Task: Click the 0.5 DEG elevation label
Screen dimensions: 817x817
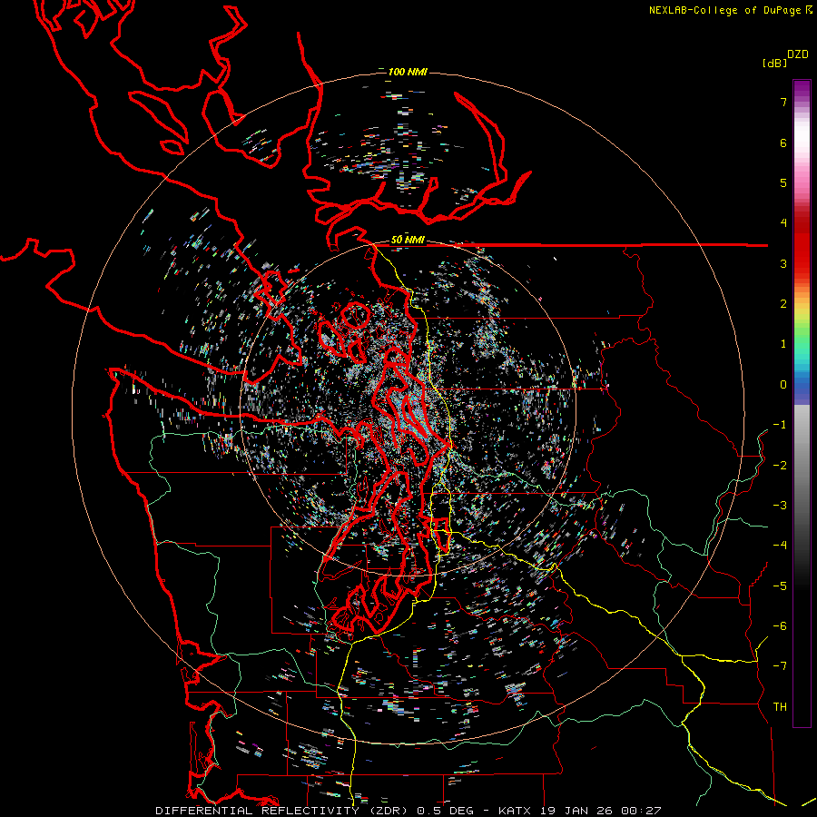Action: tap(445, 811)
